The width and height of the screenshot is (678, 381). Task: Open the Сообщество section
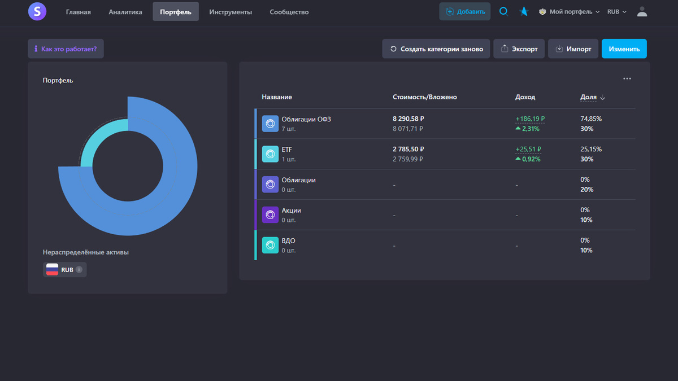tap(289, 11)
